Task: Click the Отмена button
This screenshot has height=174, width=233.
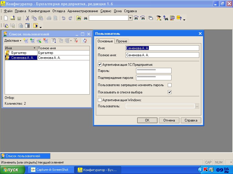Action: click(x=169, y=120)
